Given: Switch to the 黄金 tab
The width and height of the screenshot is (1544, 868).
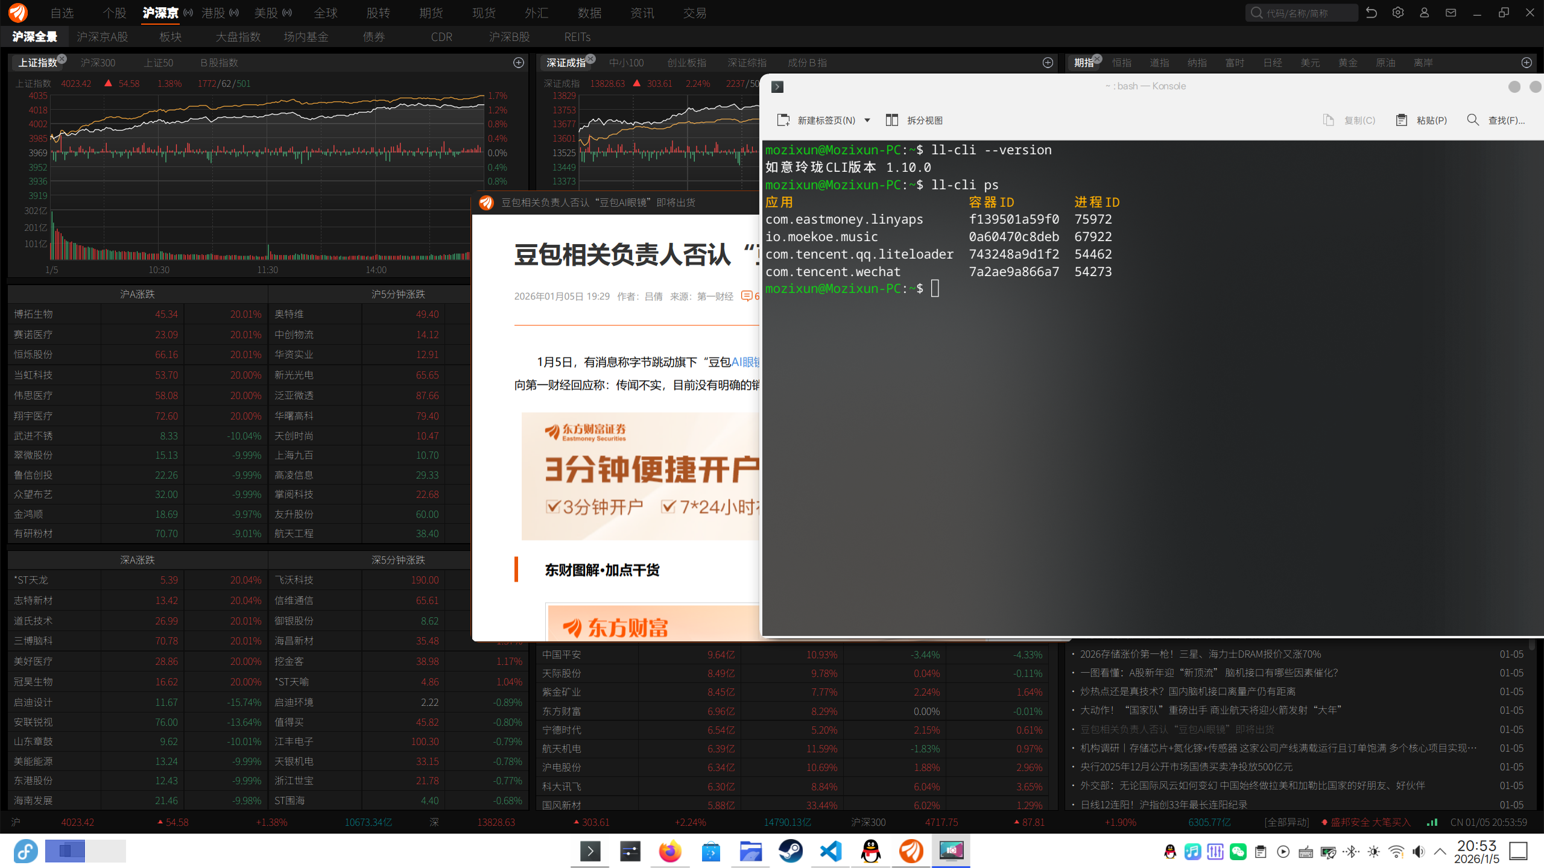Looking at the screenshot, I should click(x=1348, y=63).
